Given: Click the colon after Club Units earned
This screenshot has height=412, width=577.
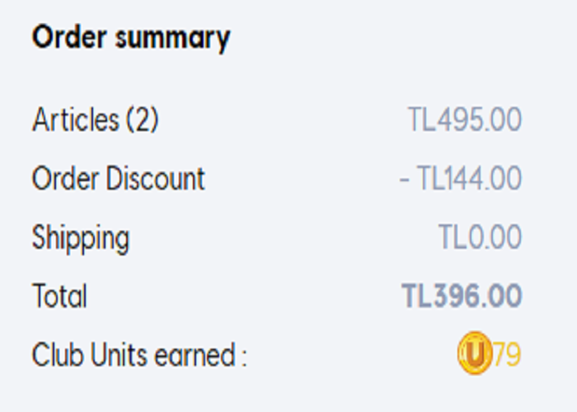Looking at the screenshot, I should 244,358.
